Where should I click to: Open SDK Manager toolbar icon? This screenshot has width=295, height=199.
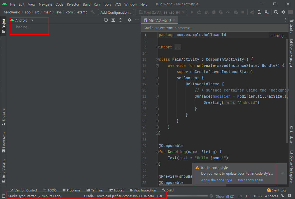click(267, 12)
